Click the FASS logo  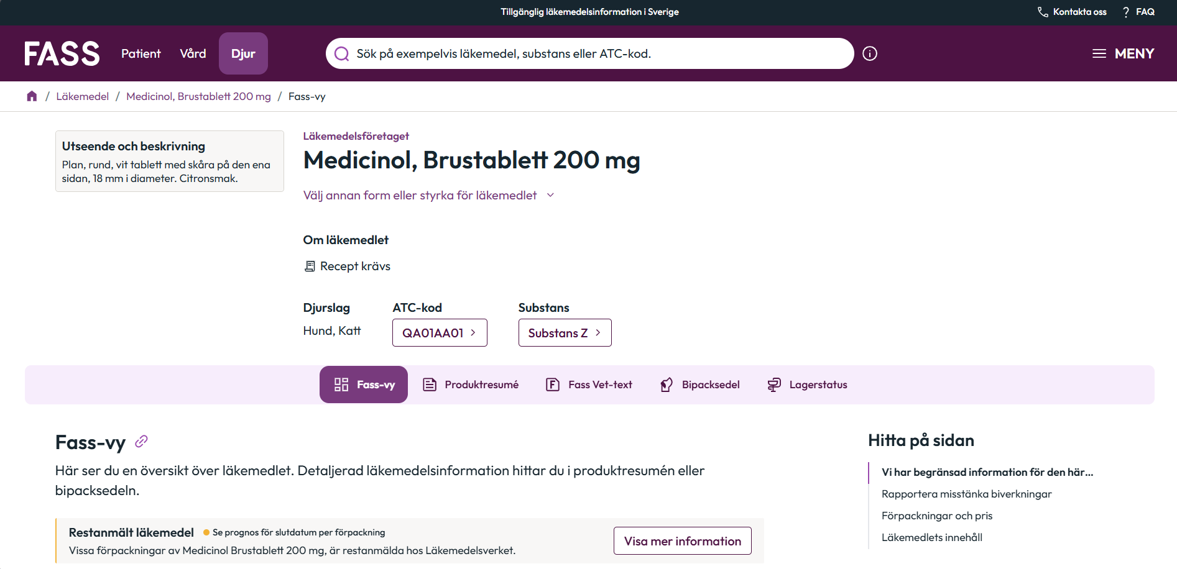(x=62, y=53)
